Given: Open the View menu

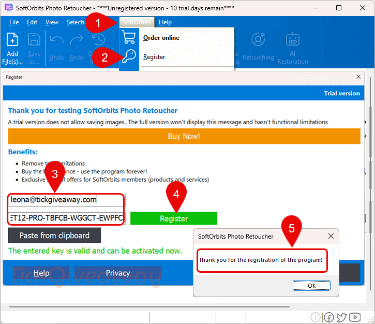Looking at the screenshot, I should [x=52, y=22].
